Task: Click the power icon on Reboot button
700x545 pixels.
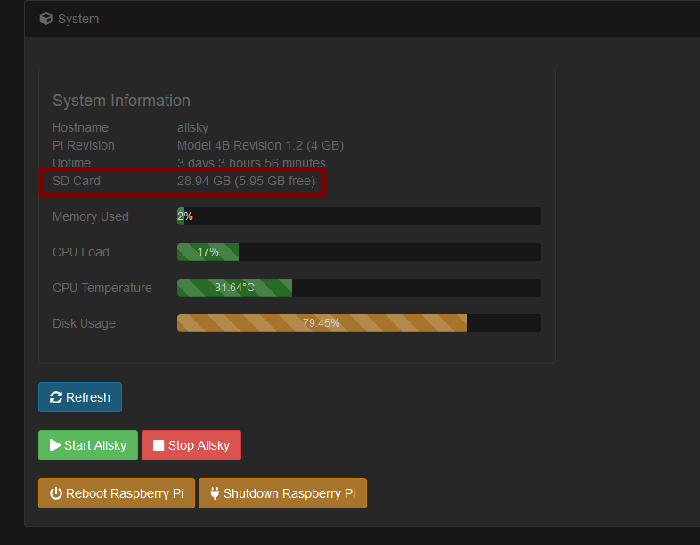Action: (56, 493)
